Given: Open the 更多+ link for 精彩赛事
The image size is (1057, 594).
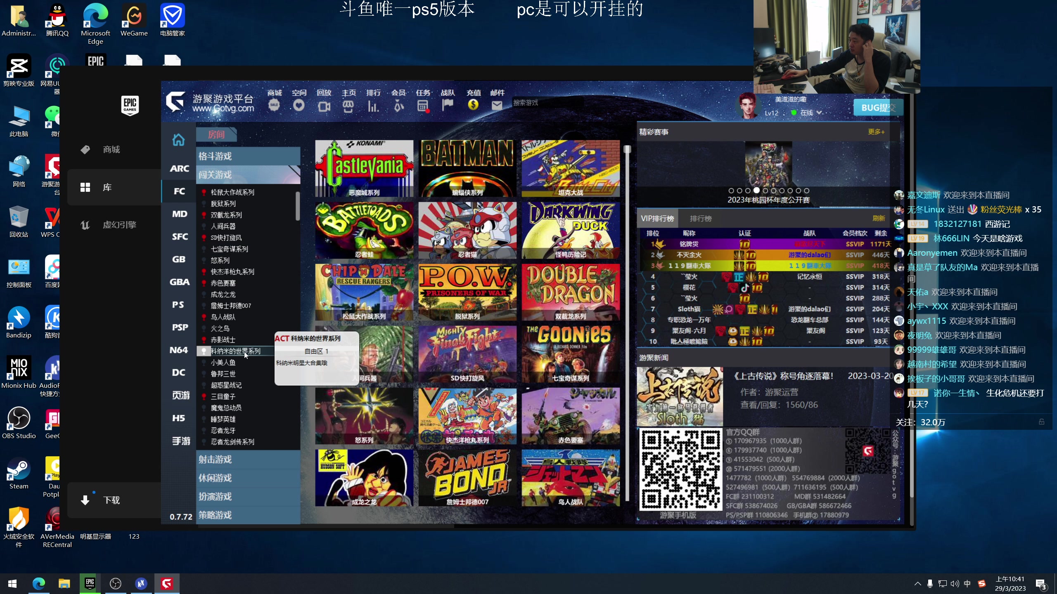Looking at the screenshot, I should tap(876, 132).
